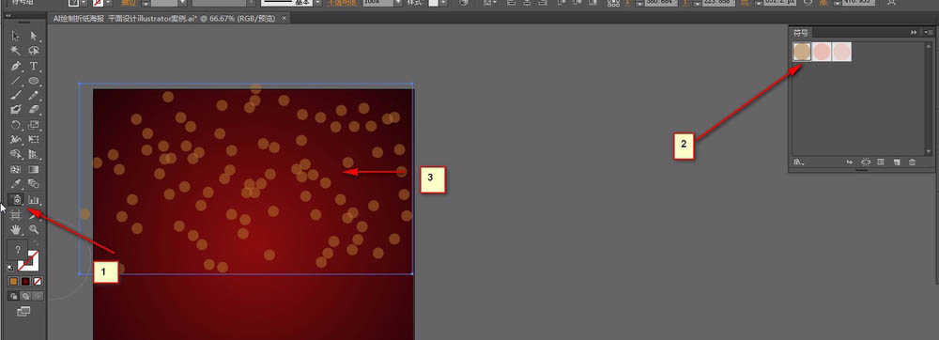This screenshot has width=939, height=340.
Task: Select the Gradient tool
Action: 34,169
